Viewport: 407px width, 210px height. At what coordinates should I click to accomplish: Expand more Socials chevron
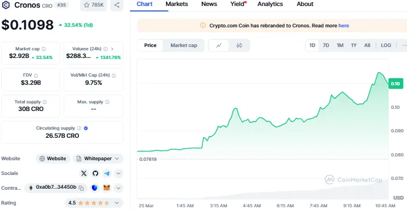tap(118, 173)
